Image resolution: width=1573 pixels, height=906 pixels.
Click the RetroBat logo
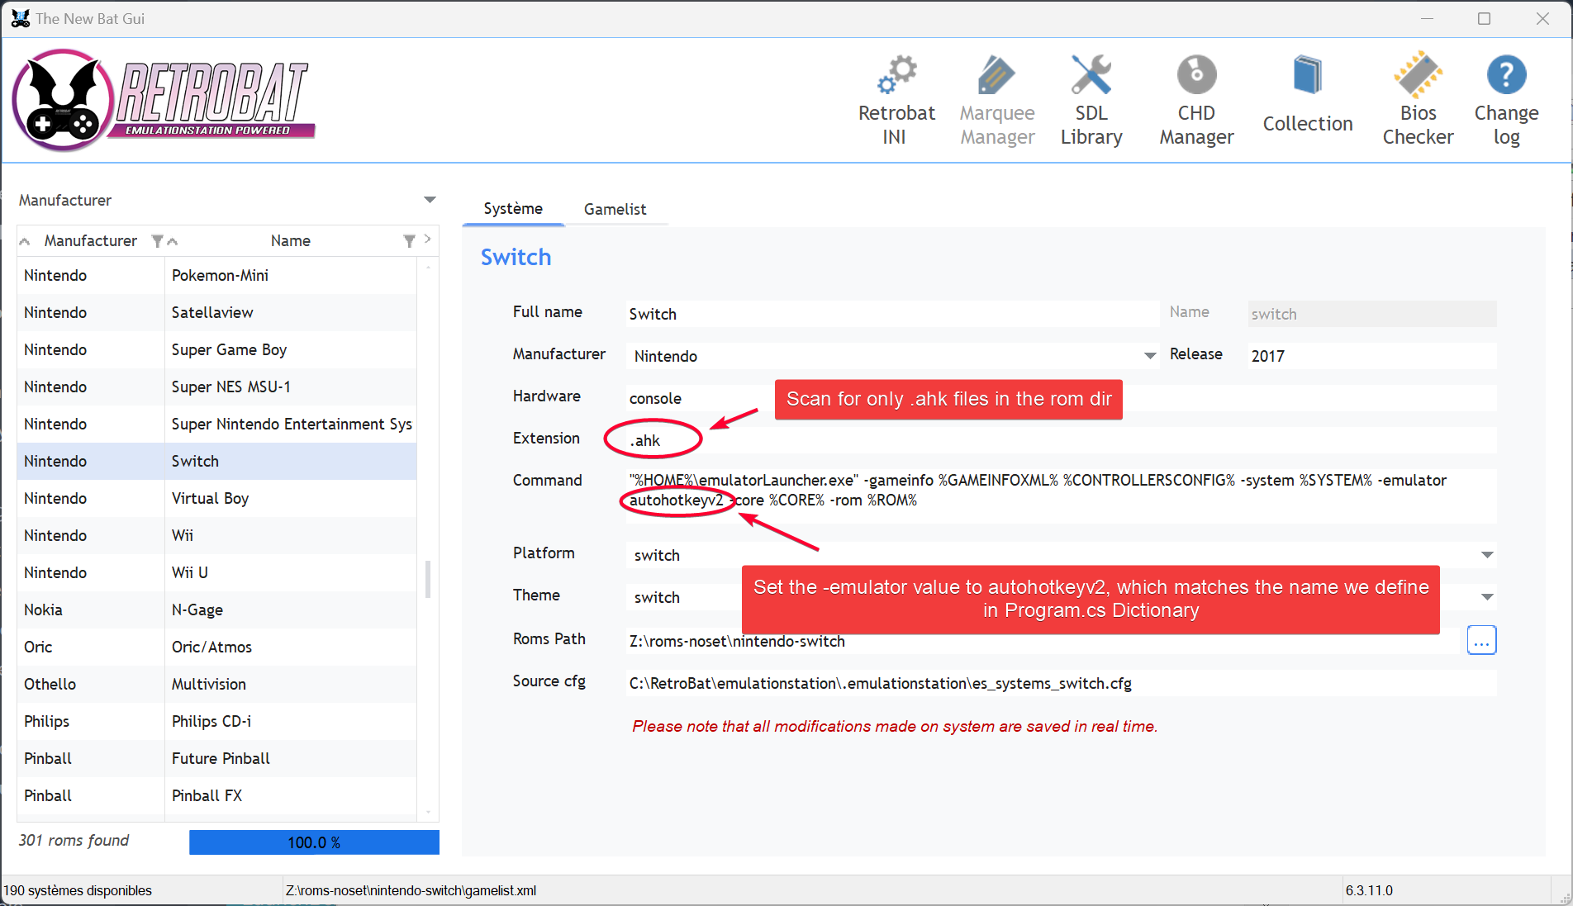(163, 100)
